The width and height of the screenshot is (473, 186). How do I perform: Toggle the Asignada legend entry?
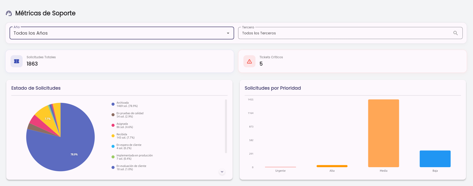pos(122,126)
